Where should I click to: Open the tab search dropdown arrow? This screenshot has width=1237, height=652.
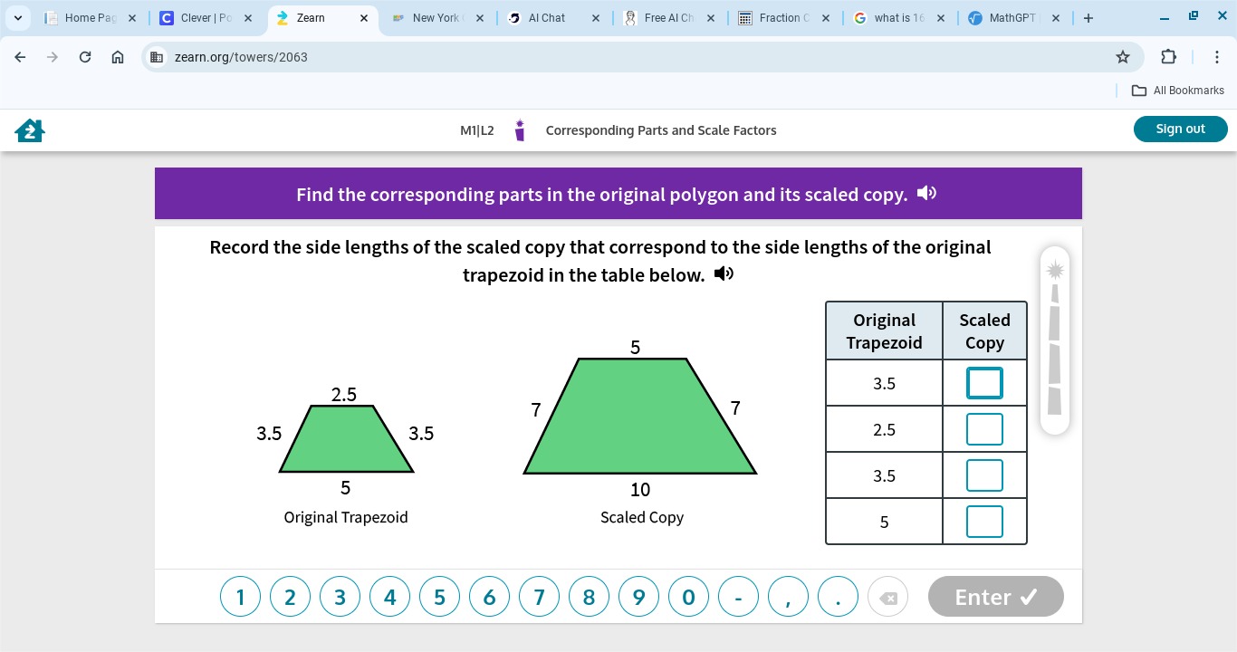click(x=18, y=18)
